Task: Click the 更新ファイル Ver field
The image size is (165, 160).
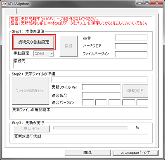Action: click(101, 87)
